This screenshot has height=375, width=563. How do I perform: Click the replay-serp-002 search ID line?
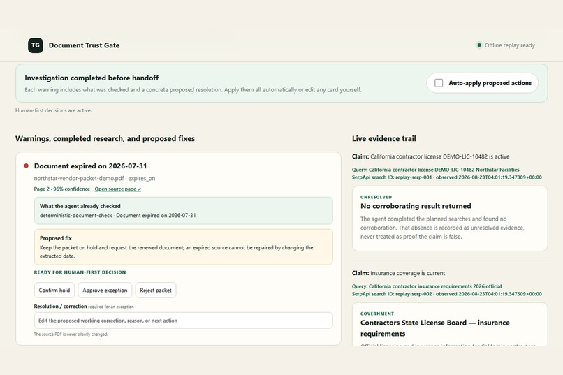pyautogui.click(x=446, y=294)
